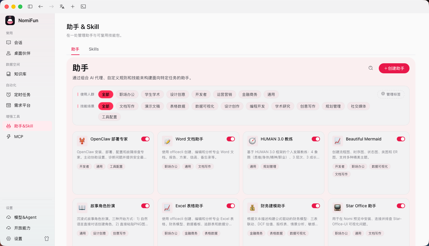Image resolution: width=429 pixels, height=246 pixels.
Task: Select 全部 in 使用人群 filter
Action: point(105,94)
